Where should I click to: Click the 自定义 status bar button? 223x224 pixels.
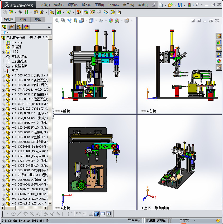tap(184, 221)
